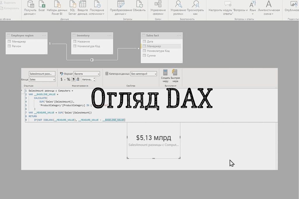The height and width of the screenshot is (199, 299).
Task: Click the Обновить refresh icon
Action: click(x=139, y=4)
